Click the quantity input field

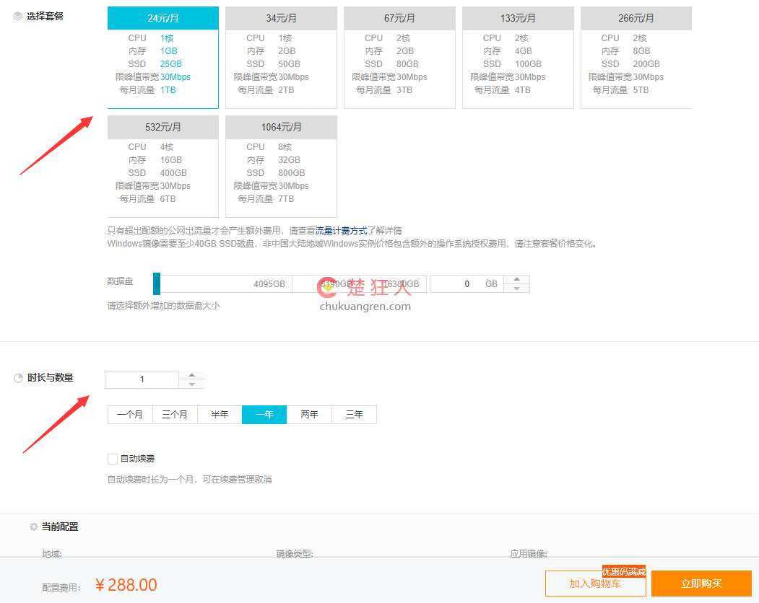(142, 379)
